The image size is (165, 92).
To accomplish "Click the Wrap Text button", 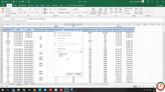I will 63,9.
